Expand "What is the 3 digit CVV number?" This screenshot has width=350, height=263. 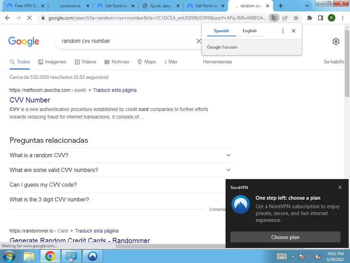(118, 200)
